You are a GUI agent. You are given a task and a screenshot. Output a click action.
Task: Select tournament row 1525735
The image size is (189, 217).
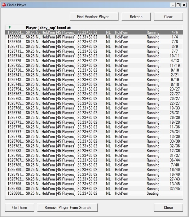(94, 65)
